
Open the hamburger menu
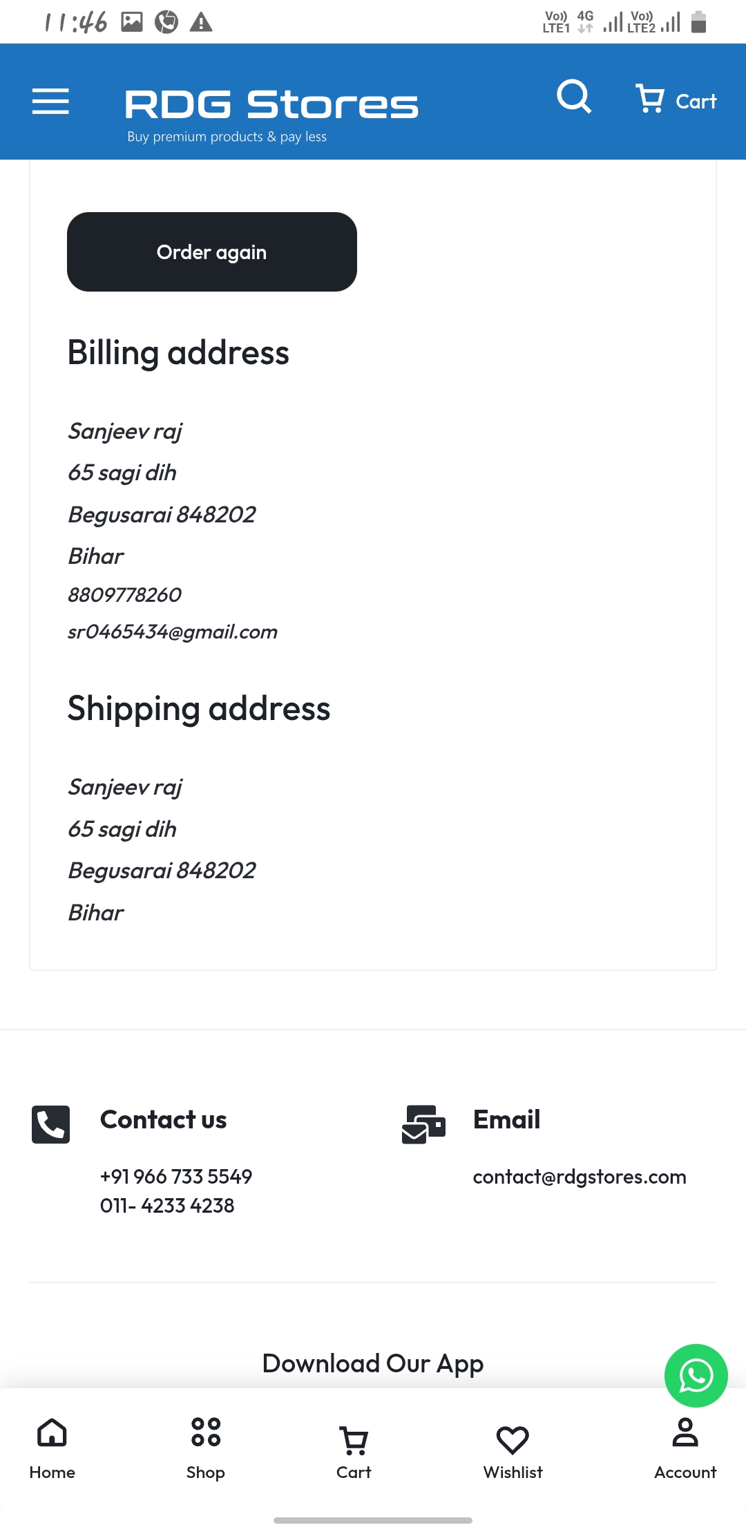click(x=50, y=102)
